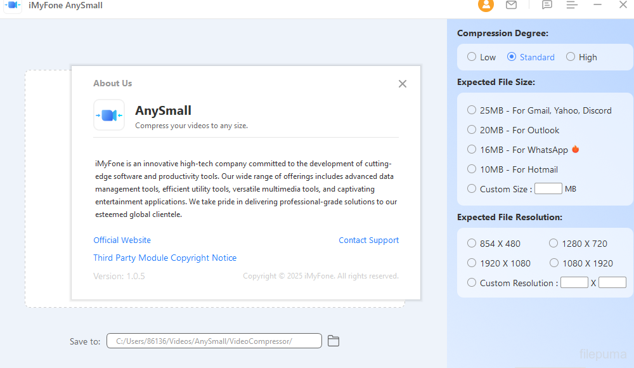Browse output folder with folder icon
The width and height of the screenshot is (634, 368).
coord(333,341)
